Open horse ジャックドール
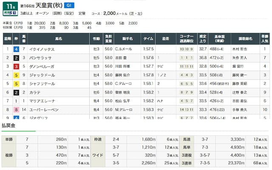 pyautogui.click(x=42, y=75)
